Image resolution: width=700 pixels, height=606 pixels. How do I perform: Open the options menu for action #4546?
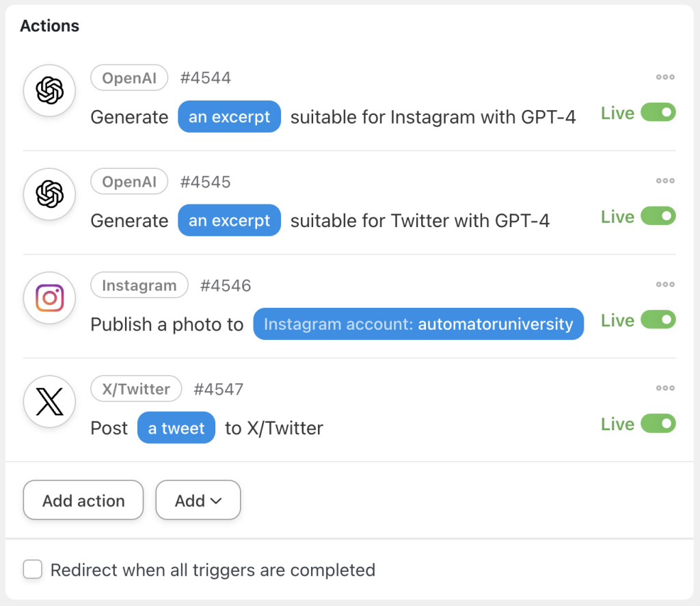664,285
